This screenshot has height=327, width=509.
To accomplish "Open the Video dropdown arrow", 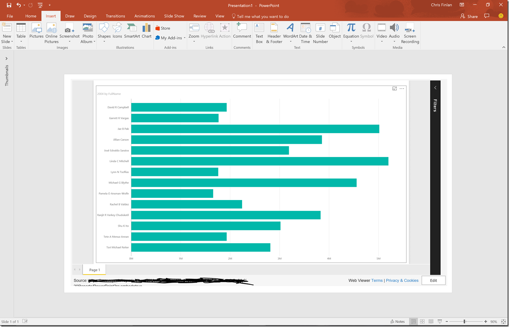I will [x=381, y=42].
